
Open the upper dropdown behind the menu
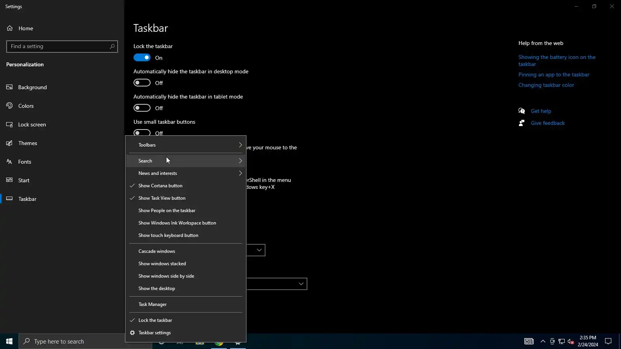tap(256, 250)
